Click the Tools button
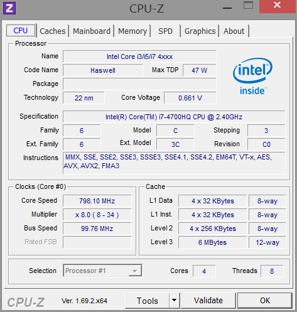The image size is (297, 312). [148, 301]
